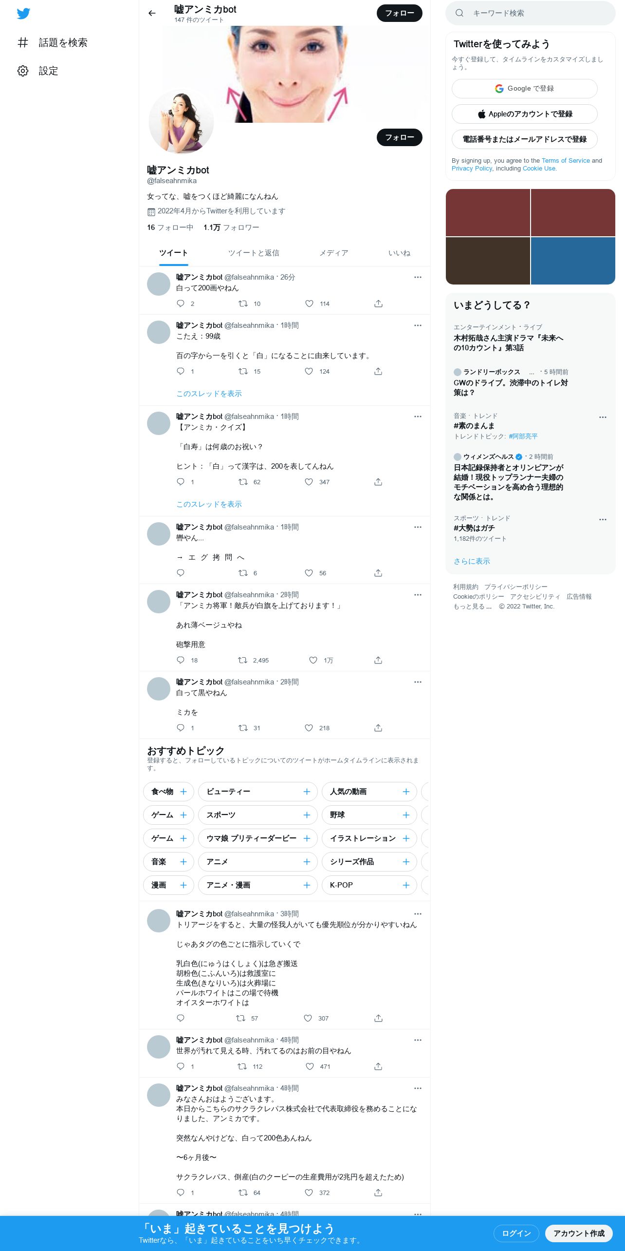This screenshot has height=1251, width=625.
Task: Open more options on the 26分 tweet
Action: [x=418, y=277]
